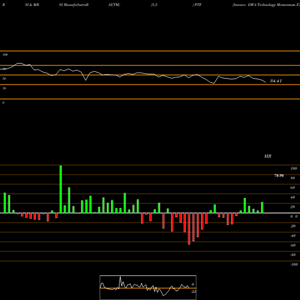Click the MR value 79.96
Screen dimensions: 300x300
click(279, 176)
